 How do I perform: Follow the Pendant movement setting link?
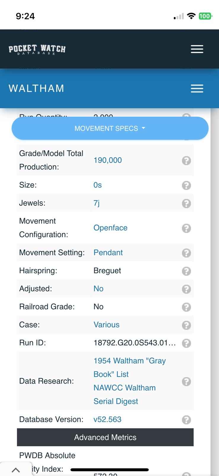(108, 253)
